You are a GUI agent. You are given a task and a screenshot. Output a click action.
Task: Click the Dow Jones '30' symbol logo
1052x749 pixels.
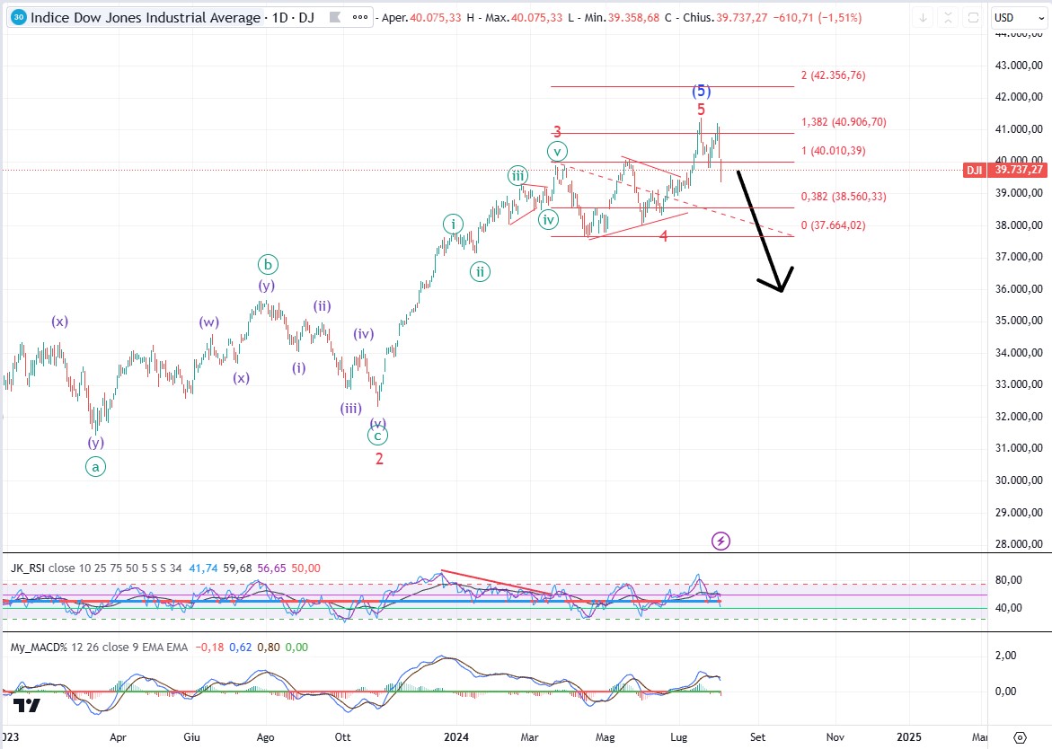click(x=19, y=17)
